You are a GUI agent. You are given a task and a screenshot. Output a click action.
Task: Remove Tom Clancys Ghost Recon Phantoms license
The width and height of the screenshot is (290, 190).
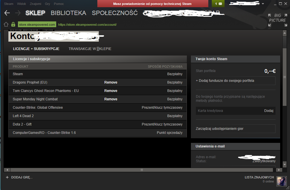[x=111, y=91]
